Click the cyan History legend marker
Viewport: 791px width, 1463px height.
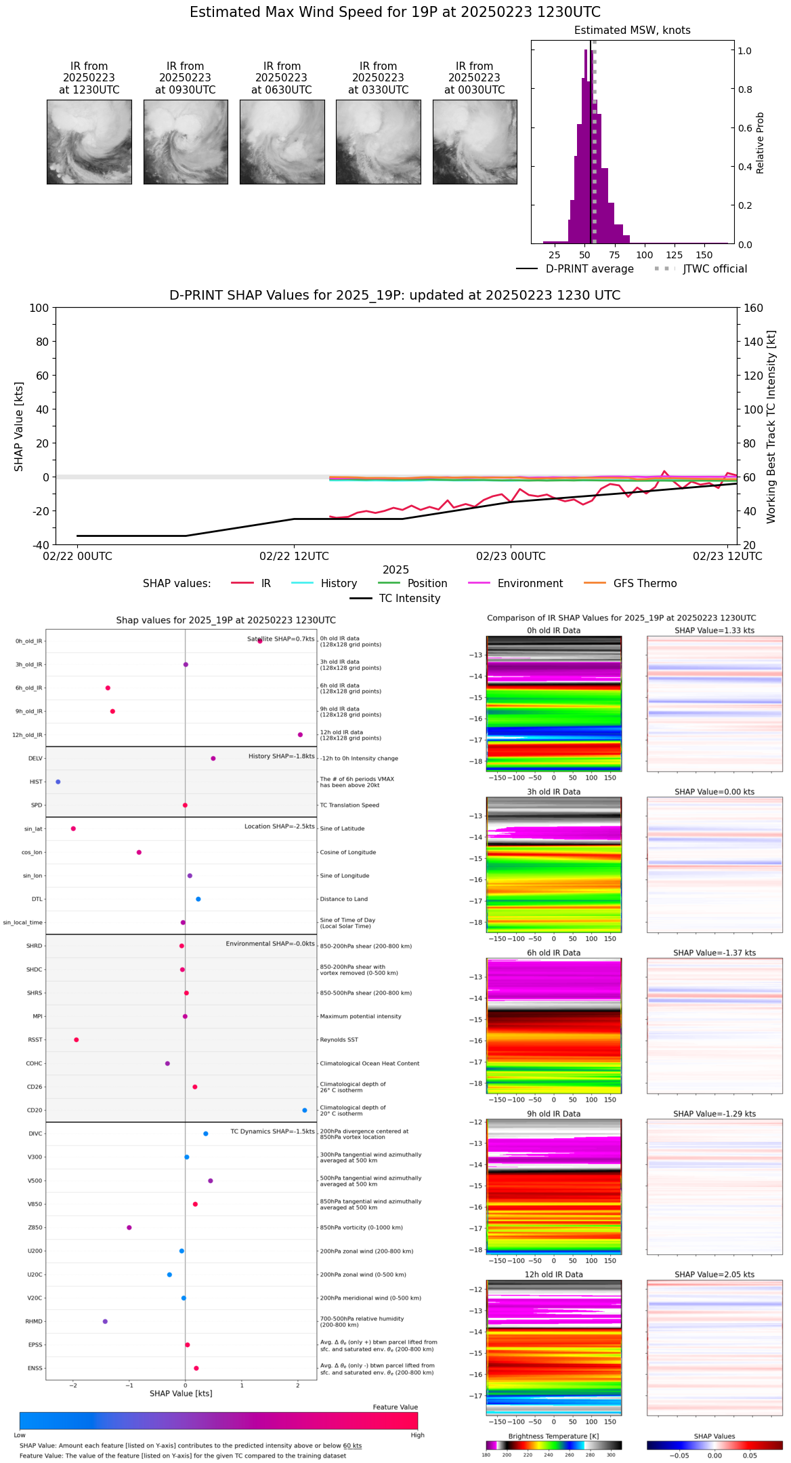[302, 583]
